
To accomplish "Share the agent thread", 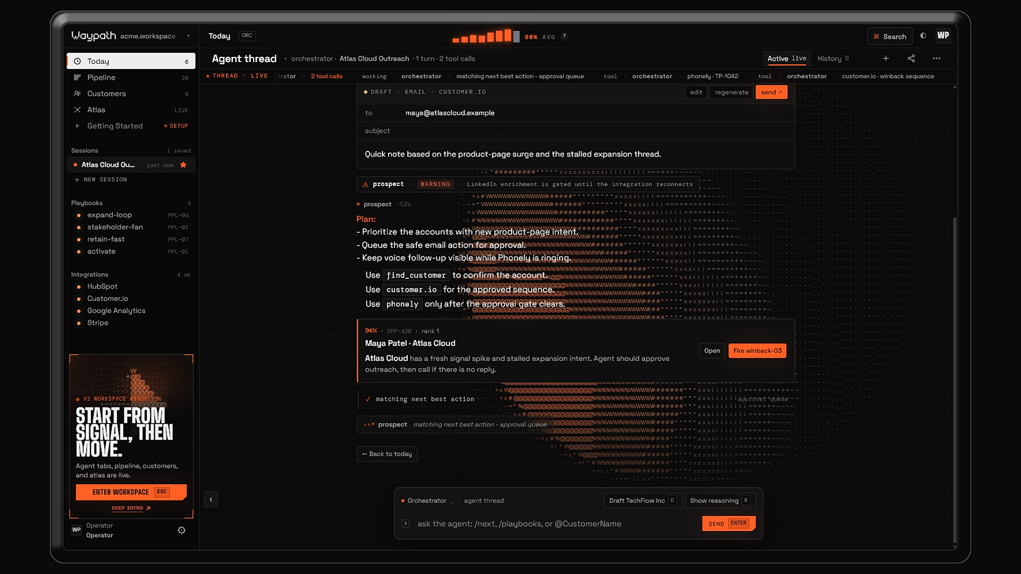I will (911, 58).
